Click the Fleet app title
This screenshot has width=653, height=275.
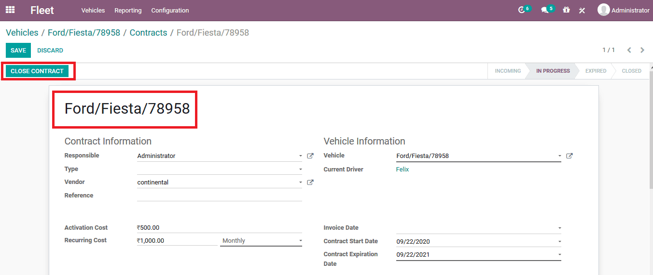point(42,10)
